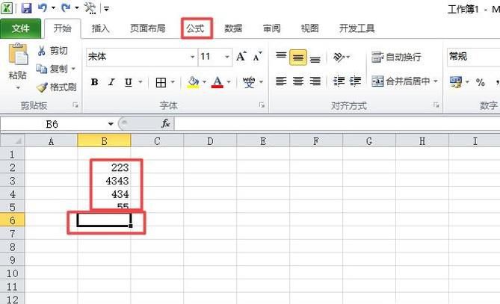Switch to the 开始 (Home) tab
This screenshot has height=304, width=500.
point(62,28)
